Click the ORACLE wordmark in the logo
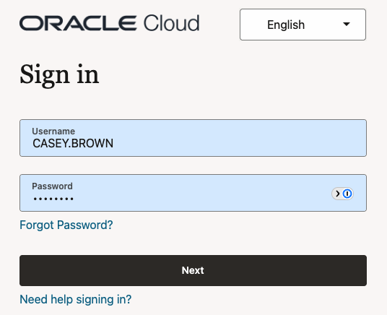This screenshot has width=387, height=315. [78, 23]
